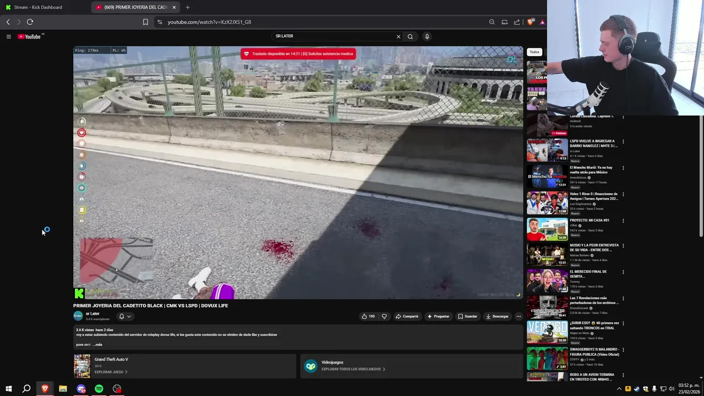The height and width of the screenshot is (396, 704).
Task: Click the address-bar cast/picture-in-picture icon
Action: pos(504,22)
